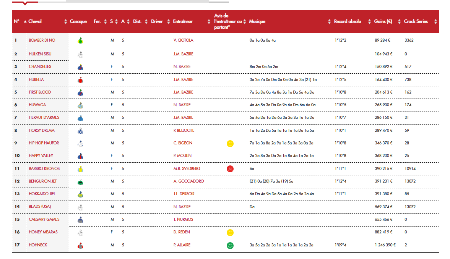
Task: Click FIRST BLOOD casaque icon
Action: [x=80, y=93]
